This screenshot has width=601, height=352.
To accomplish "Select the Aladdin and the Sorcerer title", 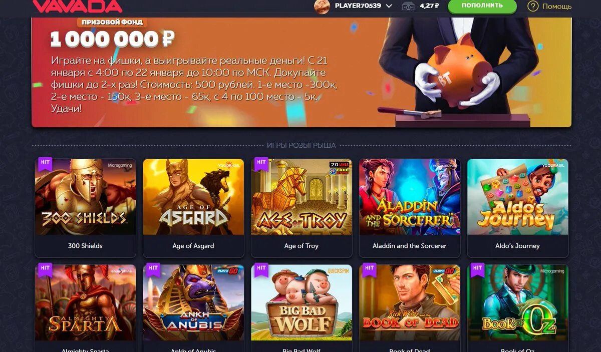I will click(409, 246).
